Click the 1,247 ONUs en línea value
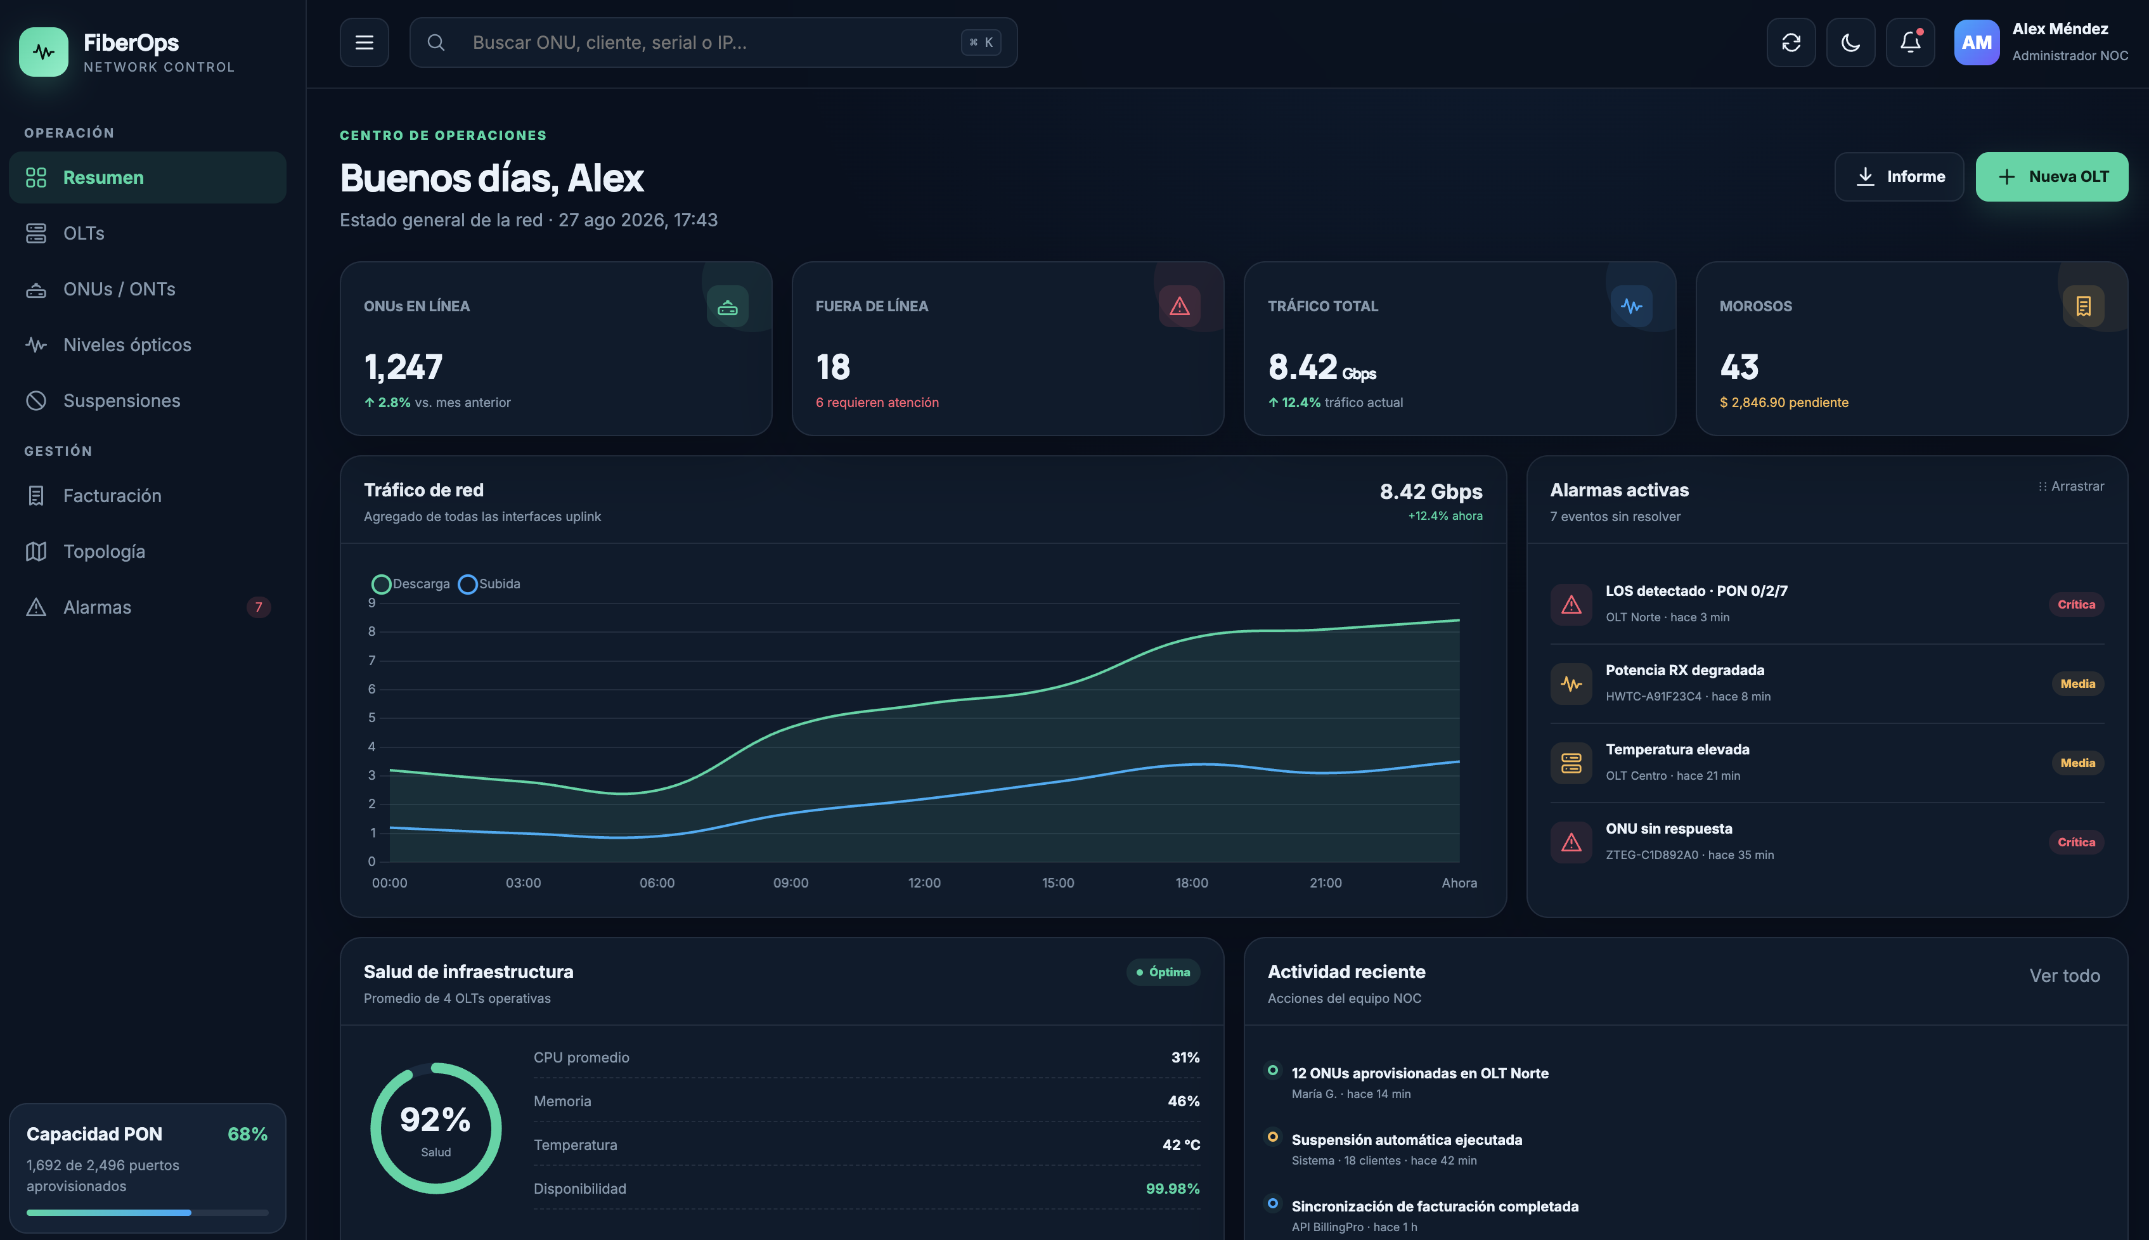This screenshot has width=2149, height=1240. tap(404, 367)
